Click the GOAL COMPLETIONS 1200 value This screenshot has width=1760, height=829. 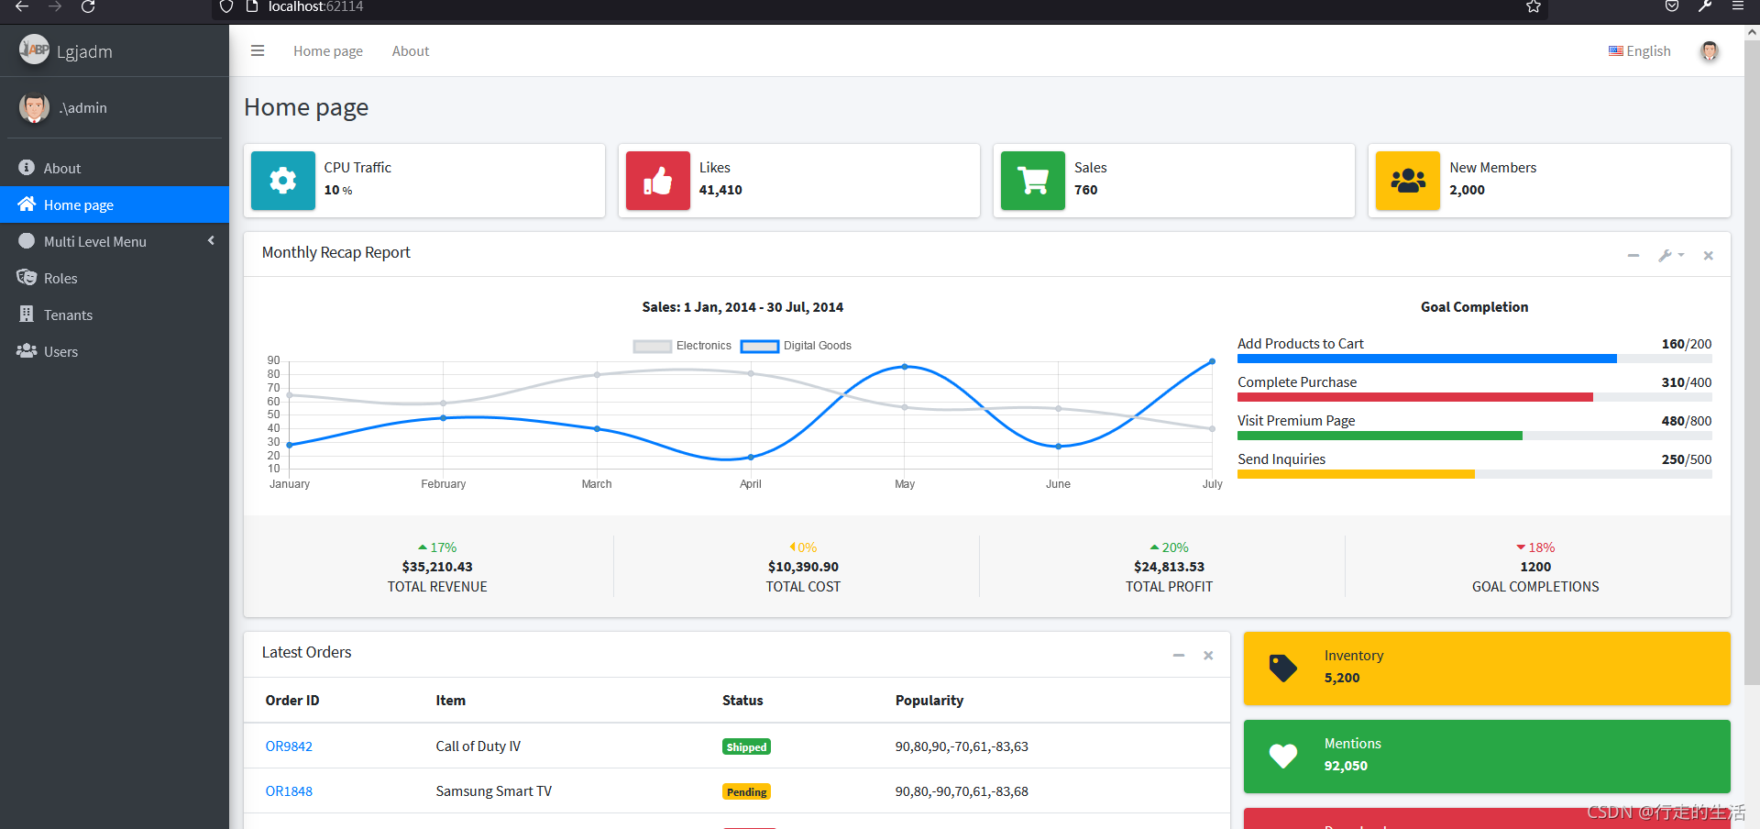click(x=1535, y=567)
